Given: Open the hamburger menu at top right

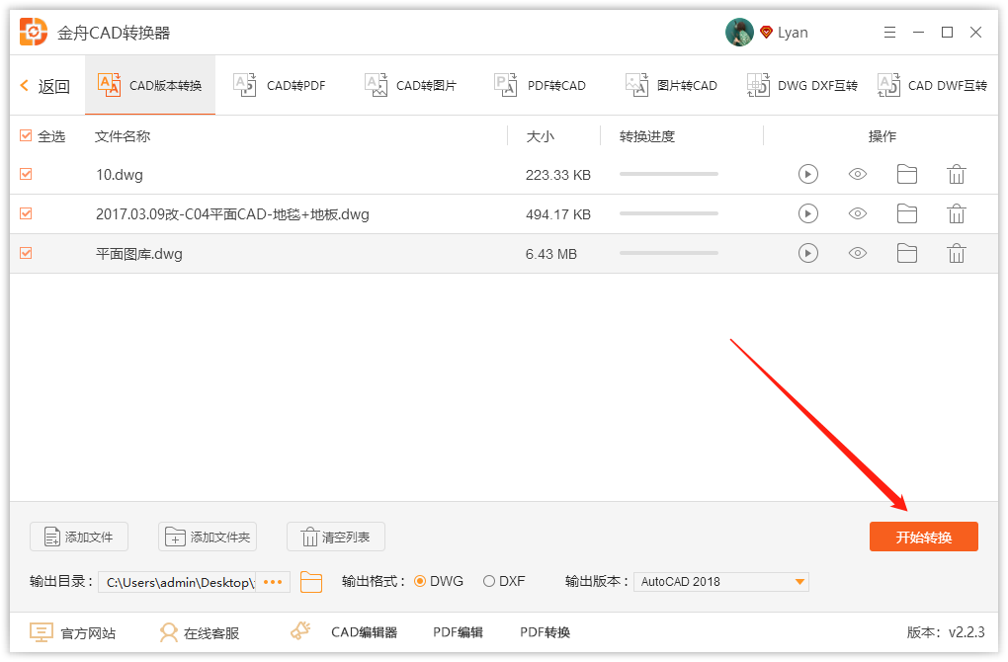Looking at the screenshot, I should tap(888, 32).
